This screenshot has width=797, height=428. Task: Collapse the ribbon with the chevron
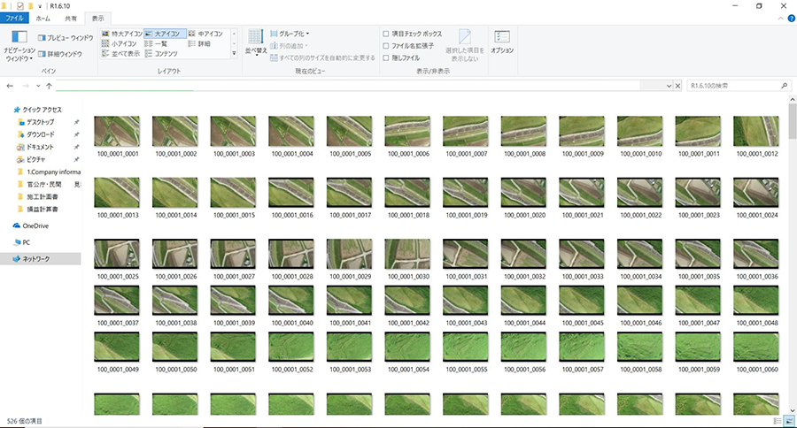coord(781,19)
